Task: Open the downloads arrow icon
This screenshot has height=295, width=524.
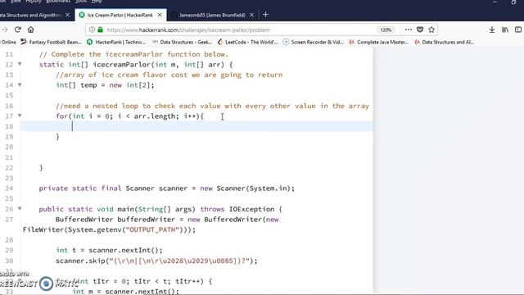Action: pyautogui.click(x=492, y=29)
